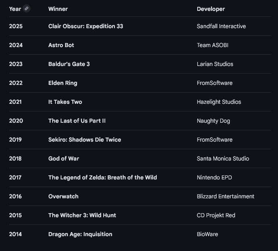Select Clair Obscur: Expedition 33 title

point(86,26)
